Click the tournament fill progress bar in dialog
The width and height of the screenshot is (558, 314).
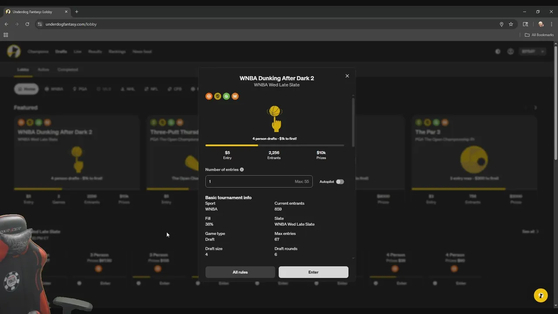[x=275, y=145]
